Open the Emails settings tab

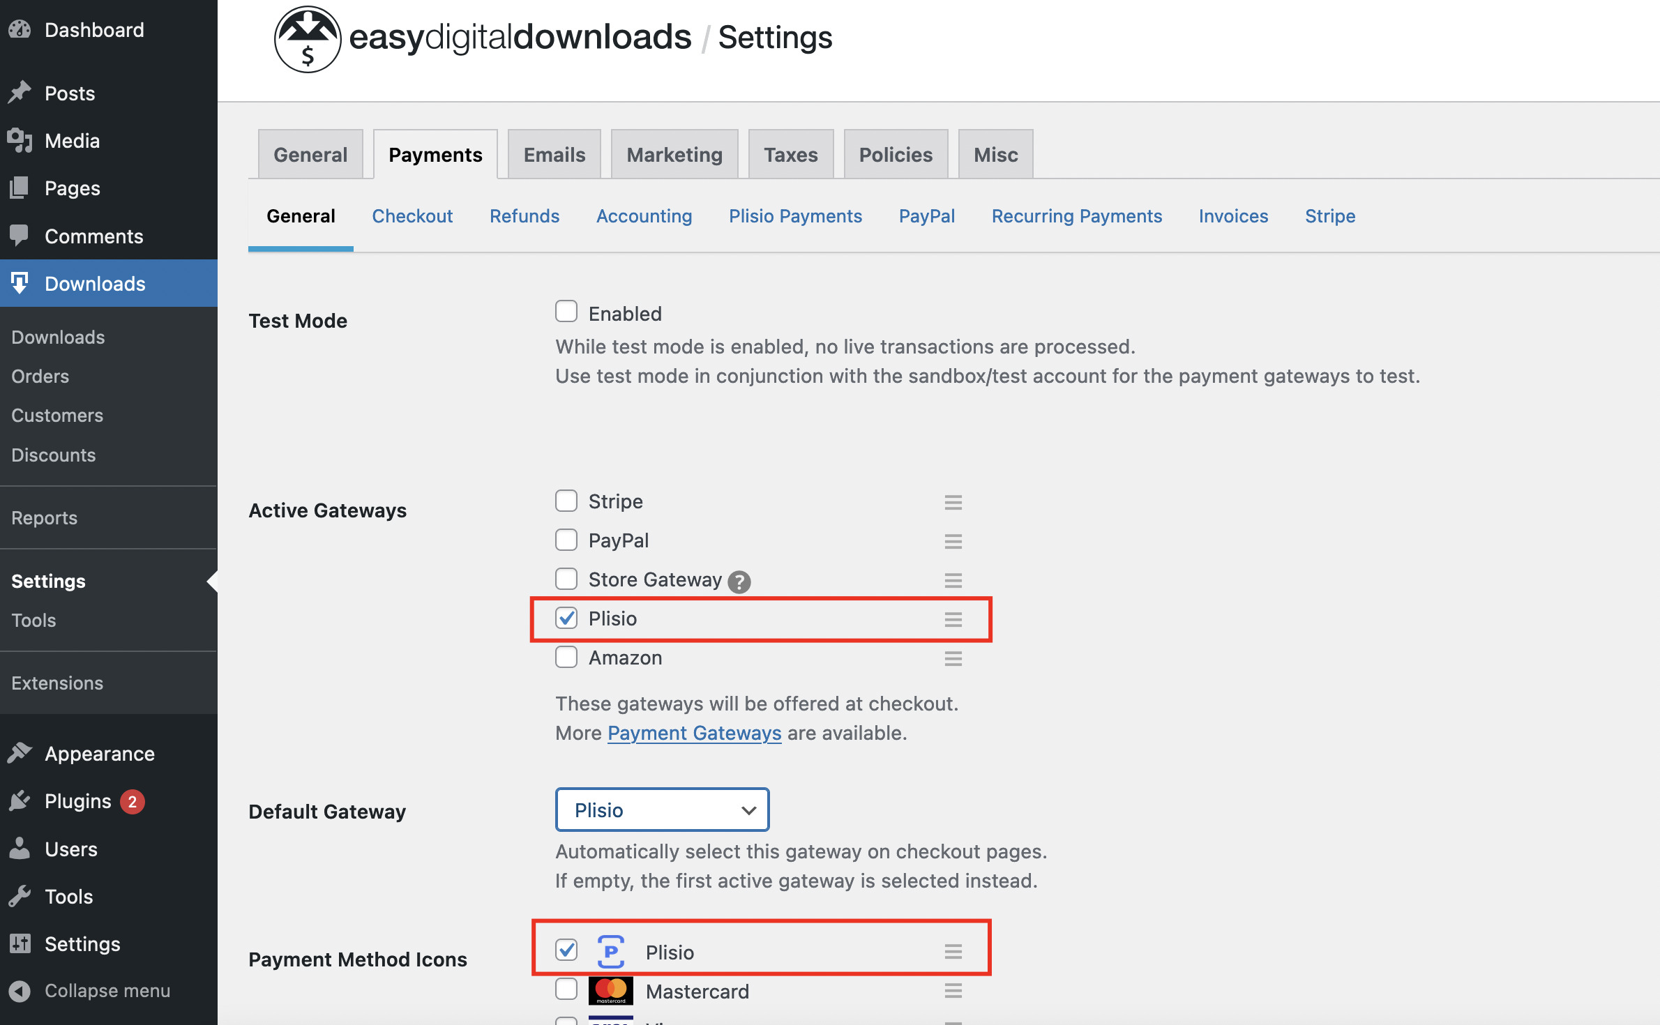tap(554, 154)
